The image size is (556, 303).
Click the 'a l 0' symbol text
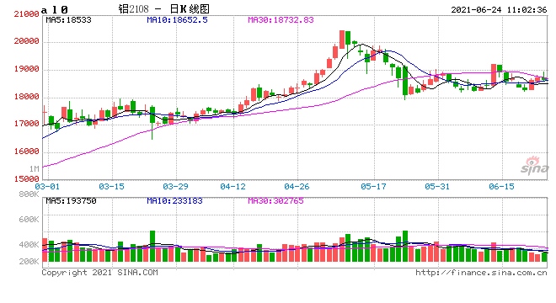(x=54, y=10)
